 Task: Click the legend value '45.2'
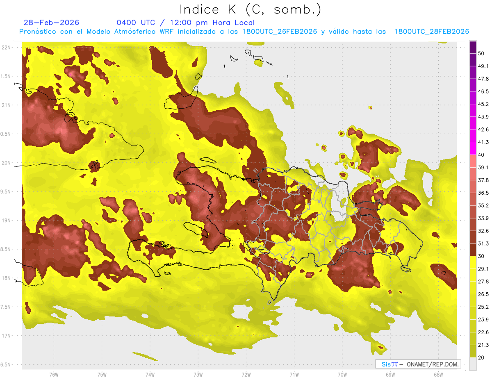[483, 104]
